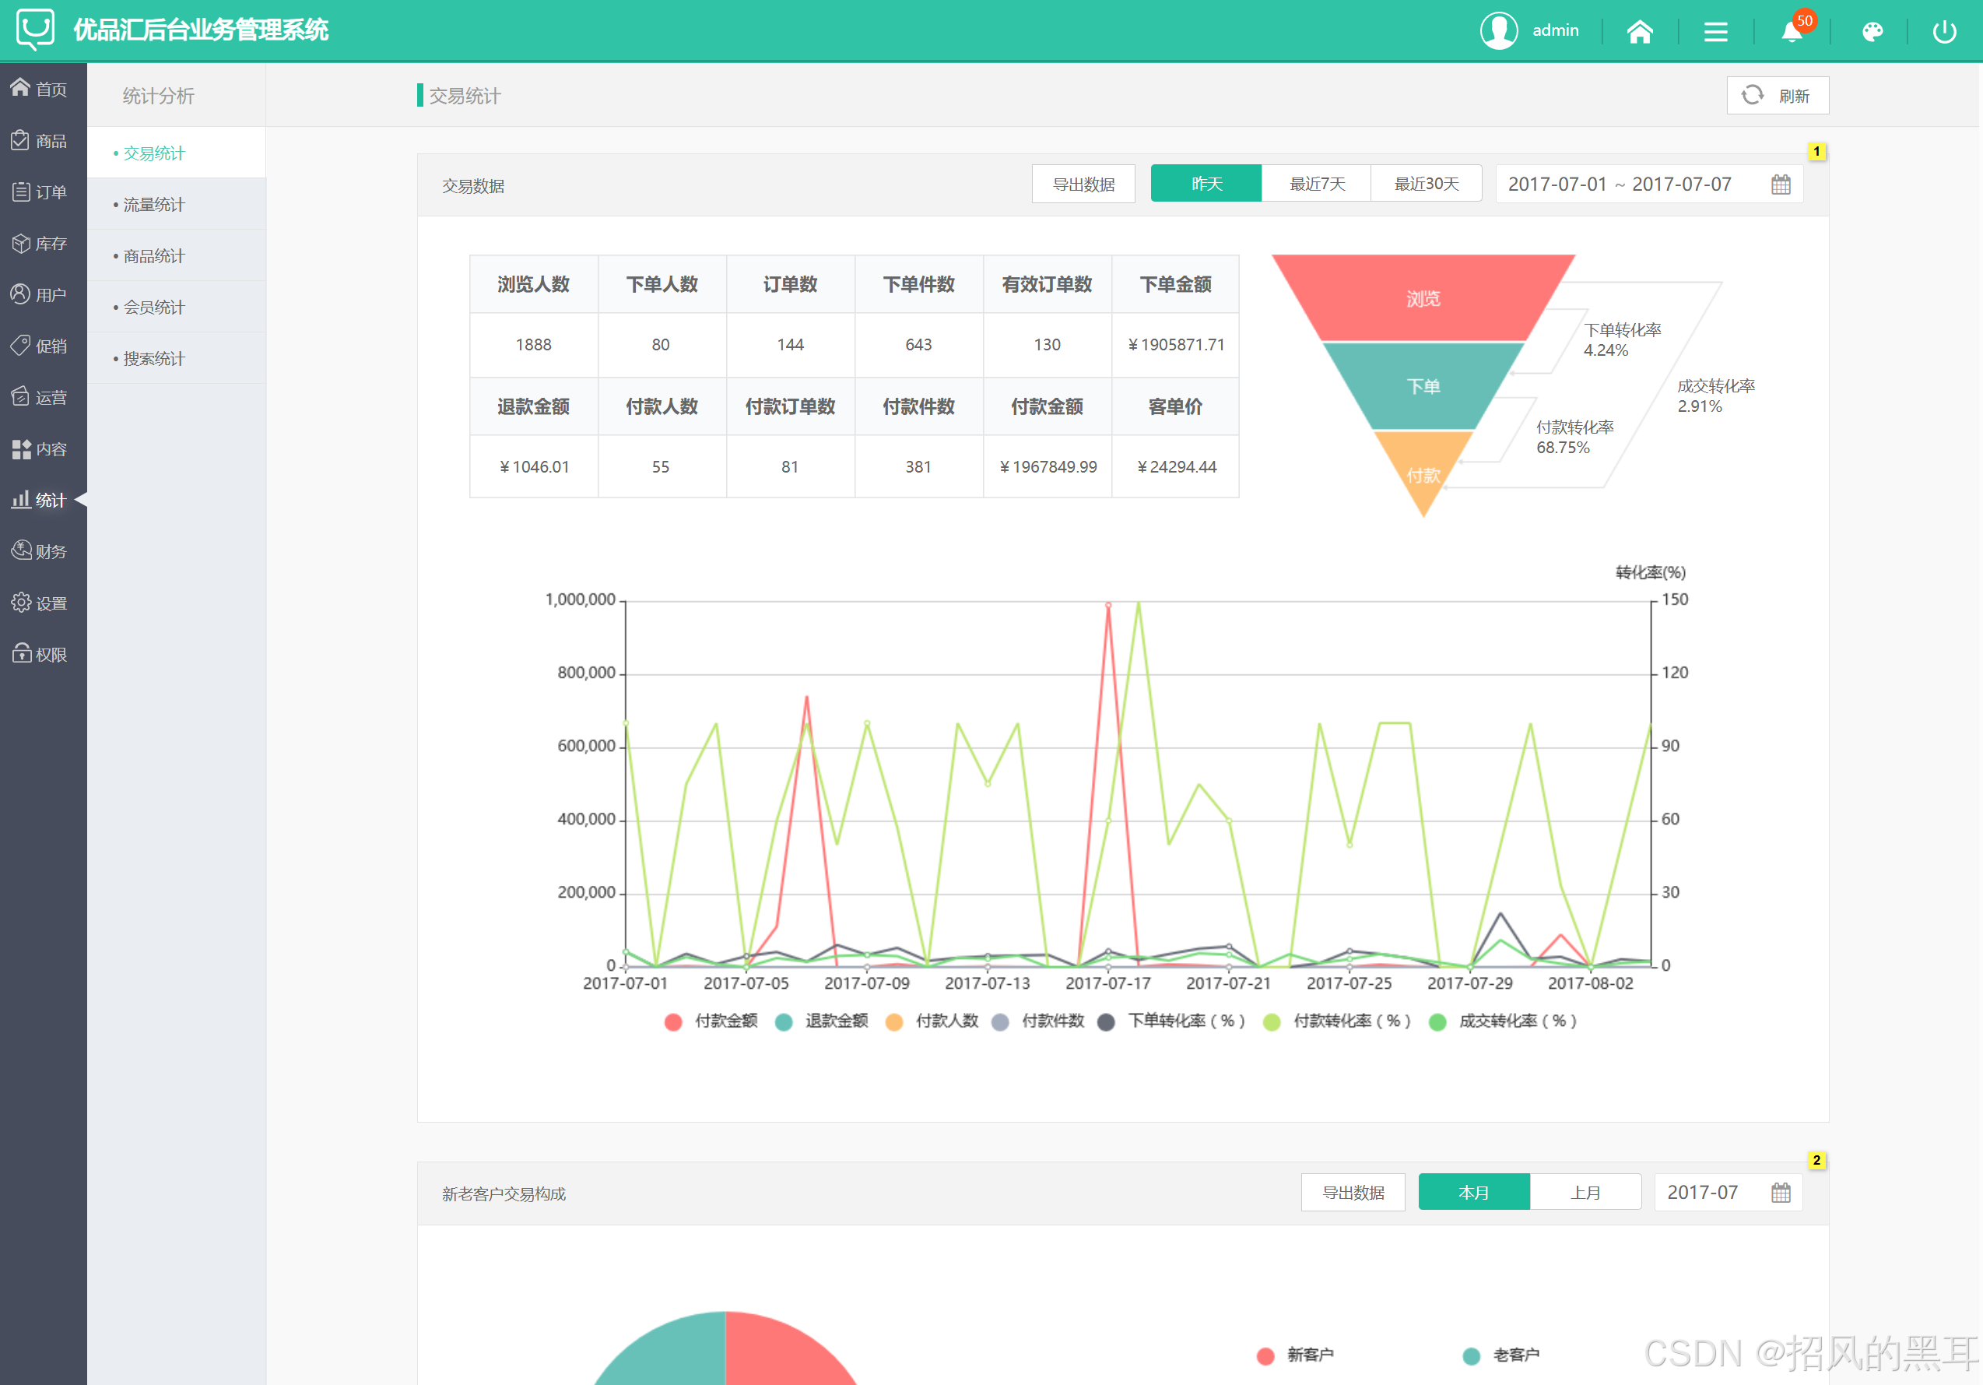Open calendar for 交易数据 date range
This screenshot has width=1983, height=1385.
pos(1781,184)
